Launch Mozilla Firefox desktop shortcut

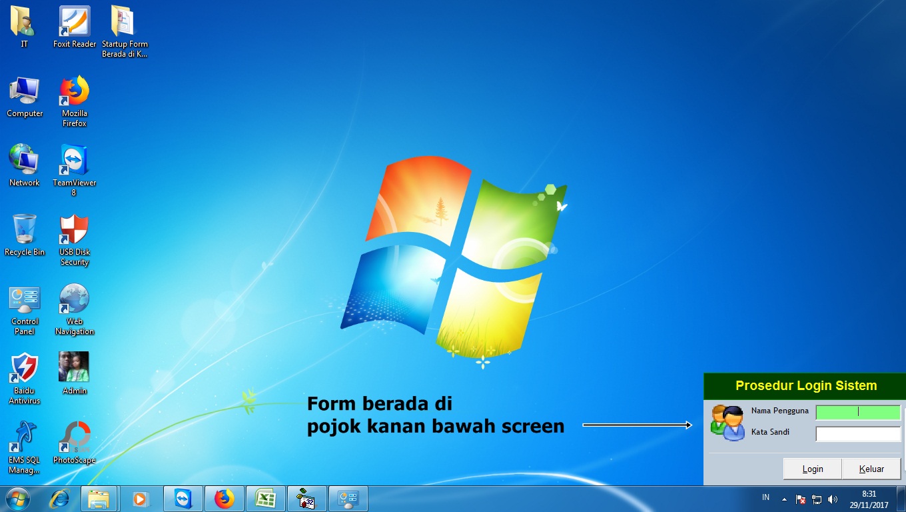coord(75,101)
